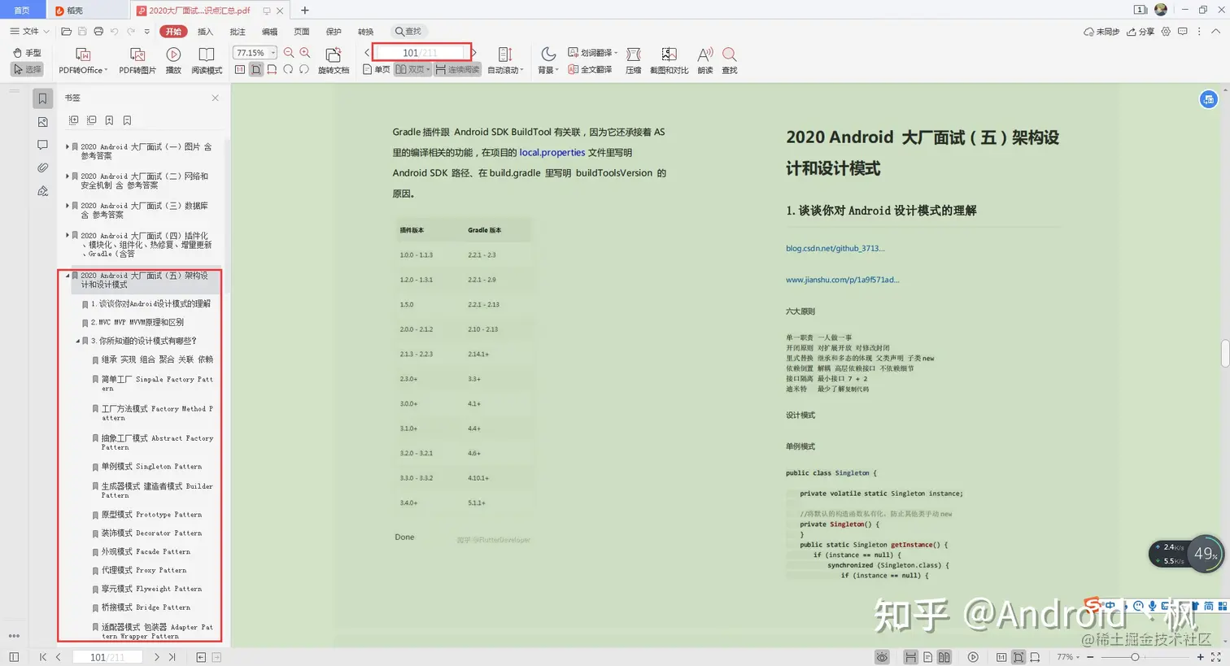
Task: Open PDF转Office conversion tool
Action: [83, 61]
